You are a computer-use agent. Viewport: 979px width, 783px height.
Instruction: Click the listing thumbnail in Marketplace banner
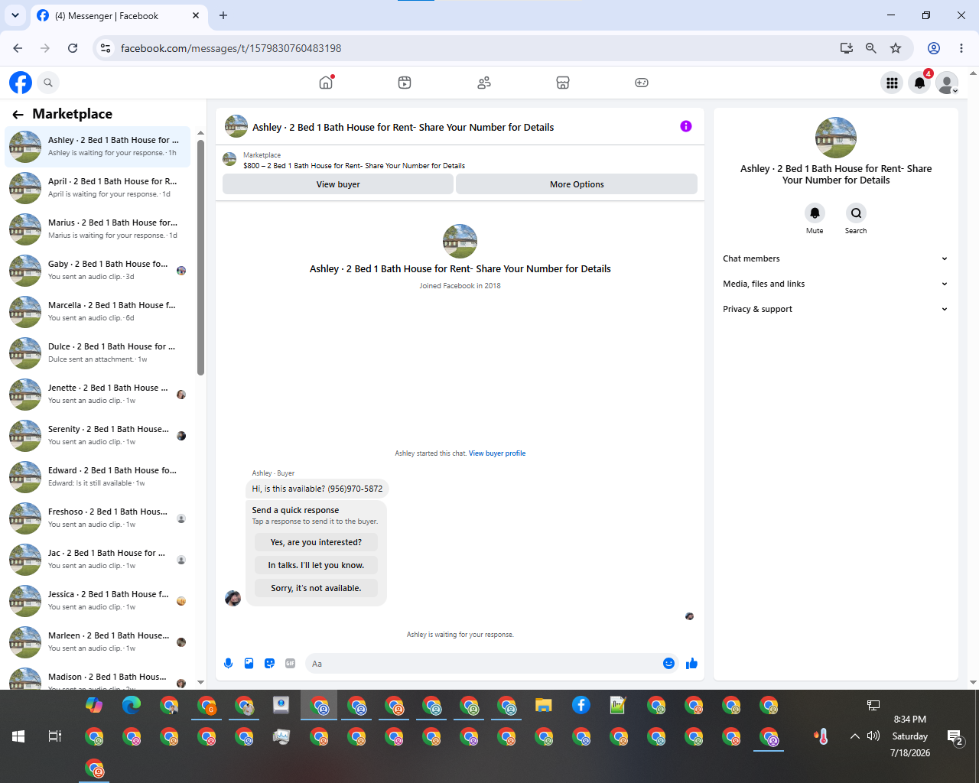click(229, 159)
